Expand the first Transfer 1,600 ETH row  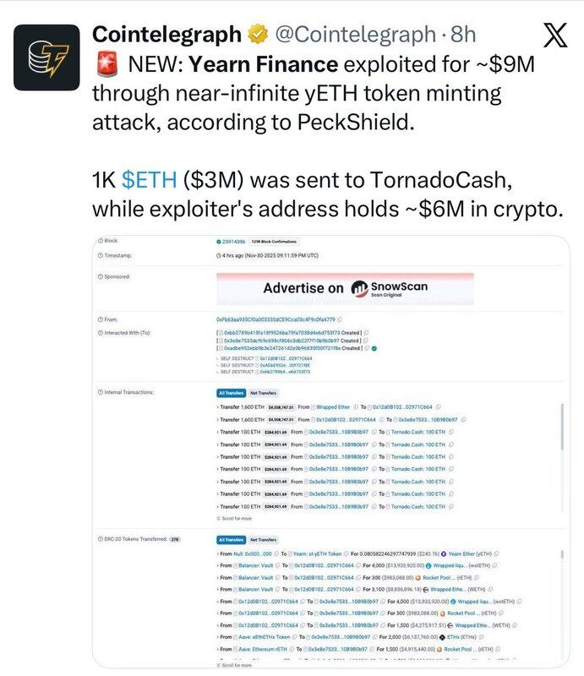(x=219, y=406)
